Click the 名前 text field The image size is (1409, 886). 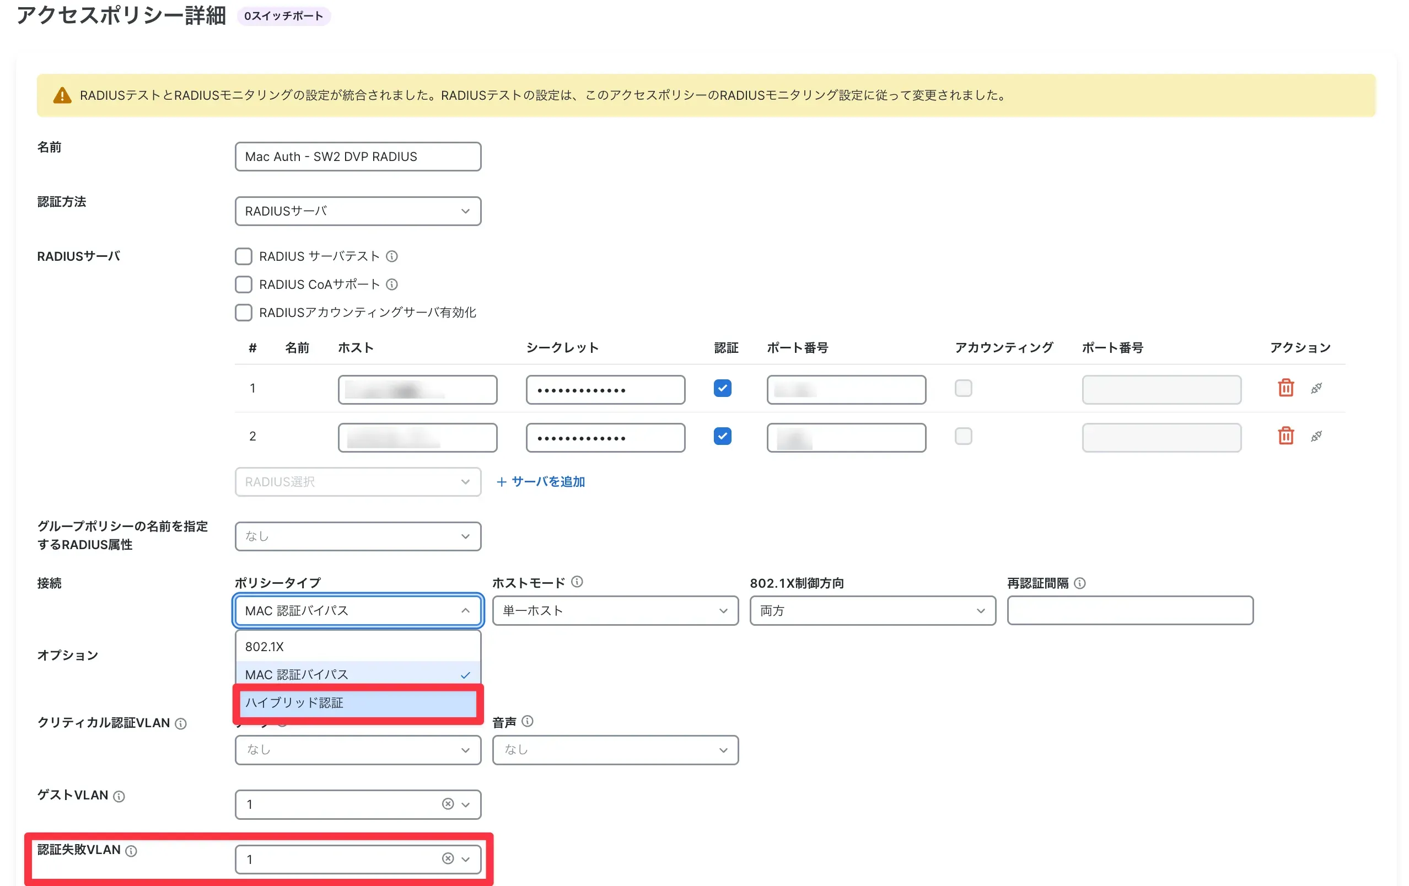point(358,157)
